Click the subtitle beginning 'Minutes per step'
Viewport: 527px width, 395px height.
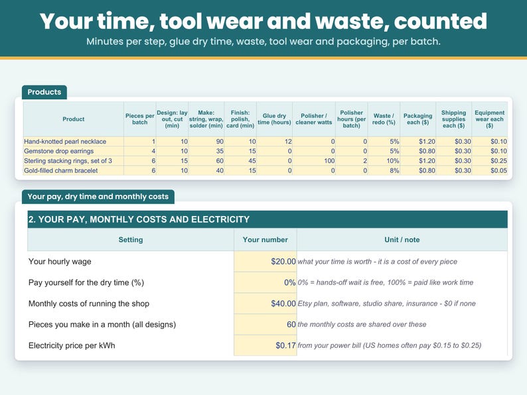[x=263, y=42]
